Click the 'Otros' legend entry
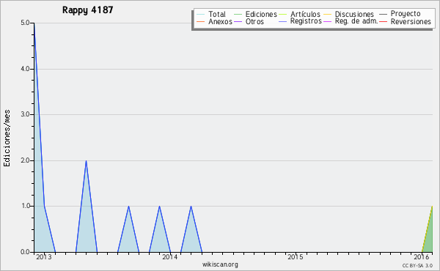The width and height of the screenshot is (440, 271). click(254, 21)
